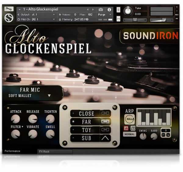
Task: Open the Filter type dropdown arrow
Action: click(22, 127)
